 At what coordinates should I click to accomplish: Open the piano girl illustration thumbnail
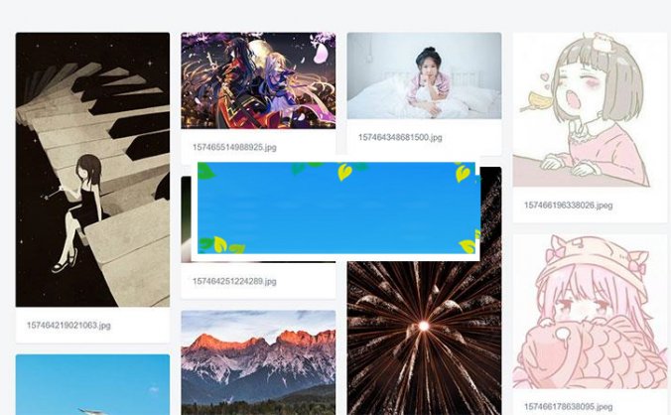pos(92,170)
